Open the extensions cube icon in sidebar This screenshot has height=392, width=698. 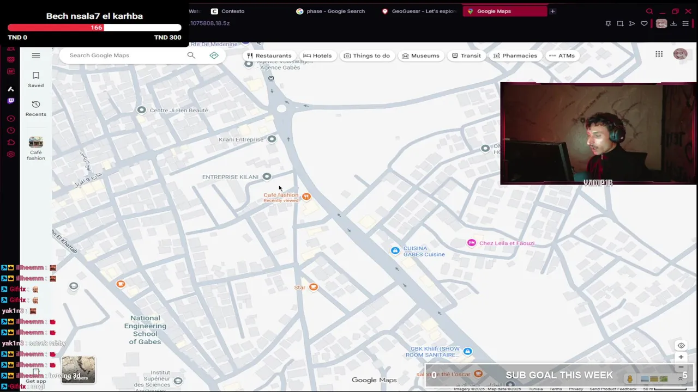point(10,143)
